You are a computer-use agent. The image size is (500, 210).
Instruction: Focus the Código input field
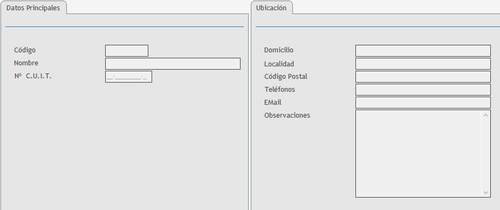[x=127, y=51]
